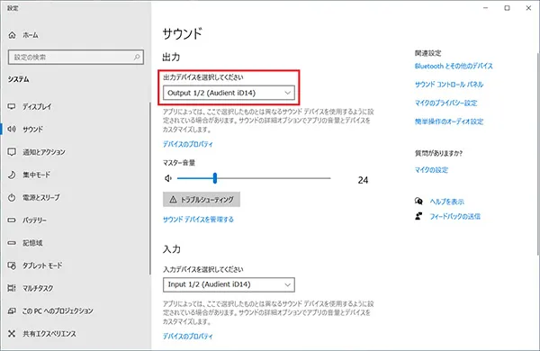
Task: Open the Input 1/2 device dropdown
Action: [229, 284]
